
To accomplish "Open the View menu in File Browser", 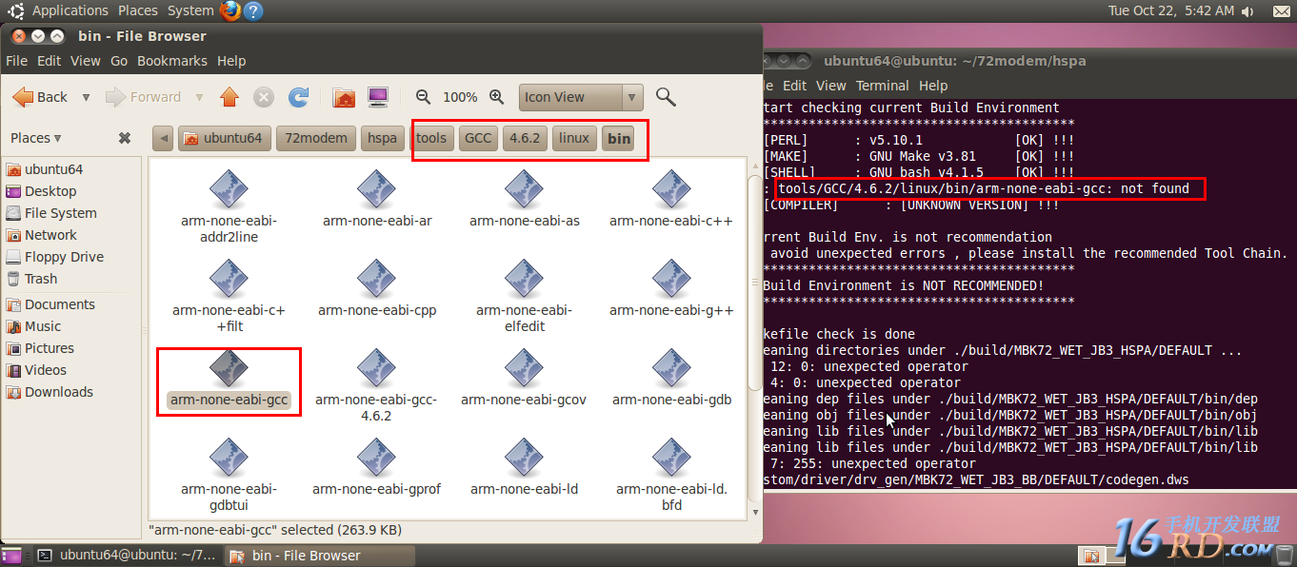I will point(85,61).
